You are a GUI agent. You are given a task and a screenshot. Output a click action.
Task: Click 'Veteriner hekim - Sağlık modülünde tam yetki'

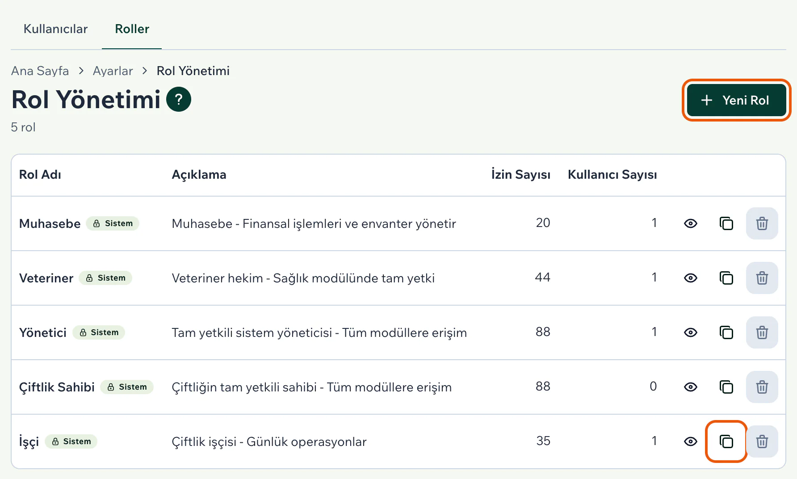point(303,278)
